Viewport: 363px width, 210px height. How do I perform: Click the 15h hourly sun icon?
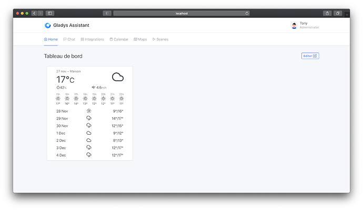[x=58, y=98]
